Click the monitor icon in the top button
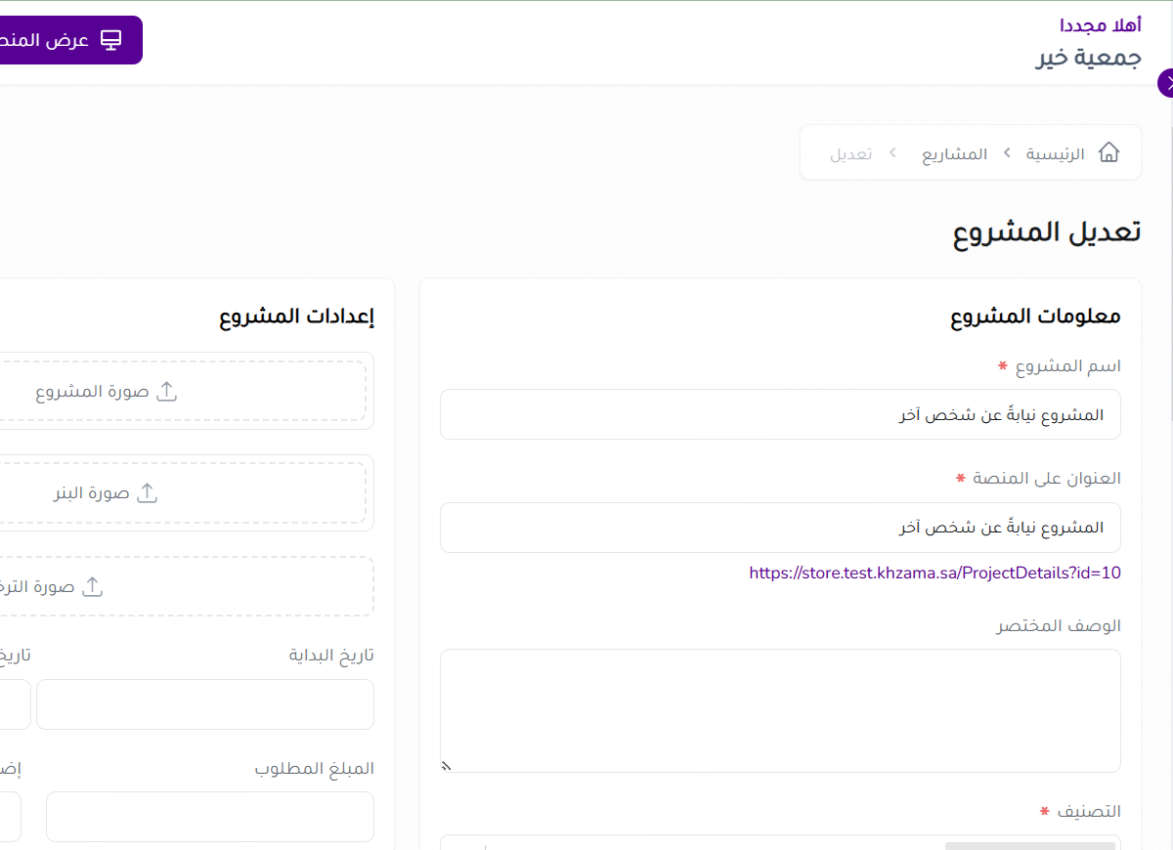This screenshot has width=1173, height=850. (111, 40)
